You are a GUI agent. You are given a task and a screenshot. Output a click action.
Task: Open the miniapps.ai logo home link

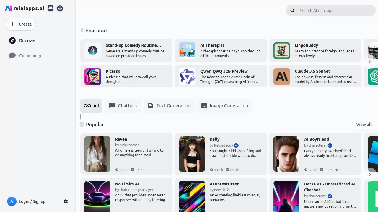[25, 8]
